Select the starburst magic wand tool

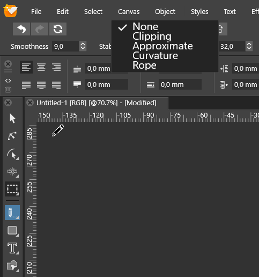click(12, 172)
